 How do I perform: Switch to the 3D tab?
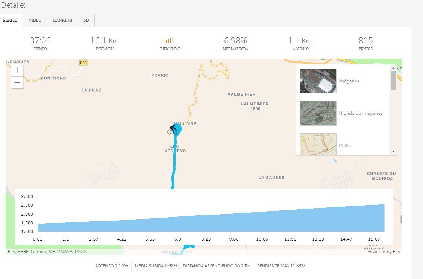[86, 21]
